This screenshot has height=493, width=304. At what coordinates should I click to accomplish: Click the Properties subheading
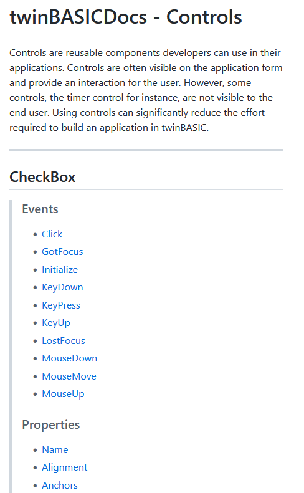51,425
